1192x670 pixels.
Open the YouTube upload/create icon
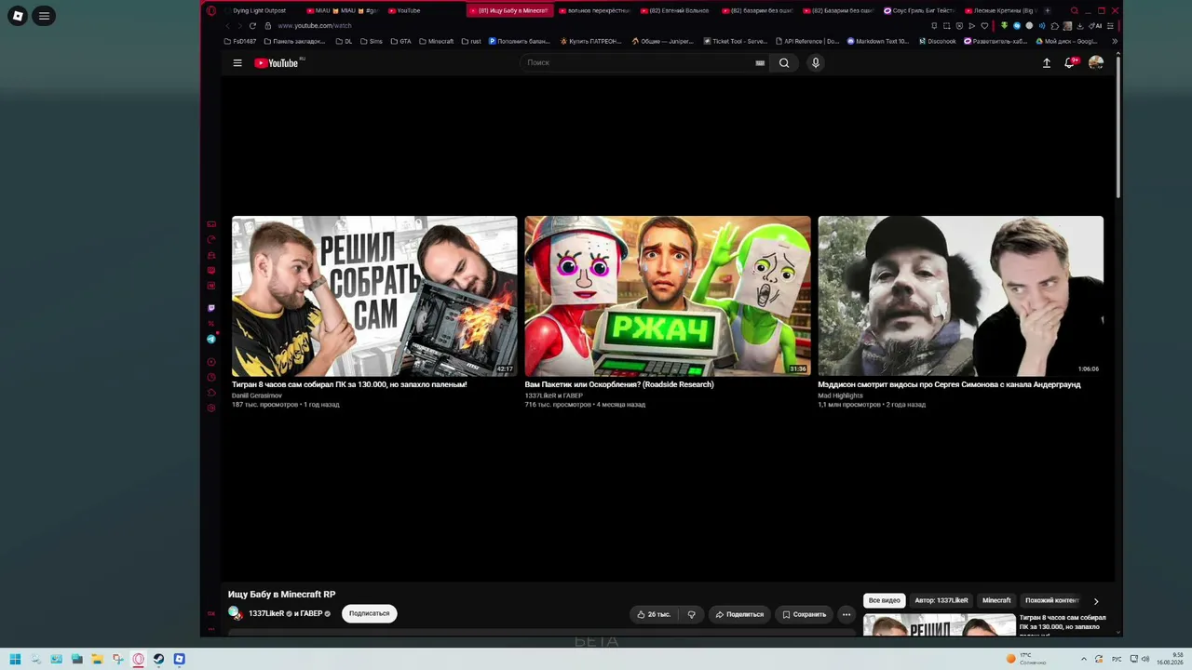pyautogui.click(x=1047, y=63)
